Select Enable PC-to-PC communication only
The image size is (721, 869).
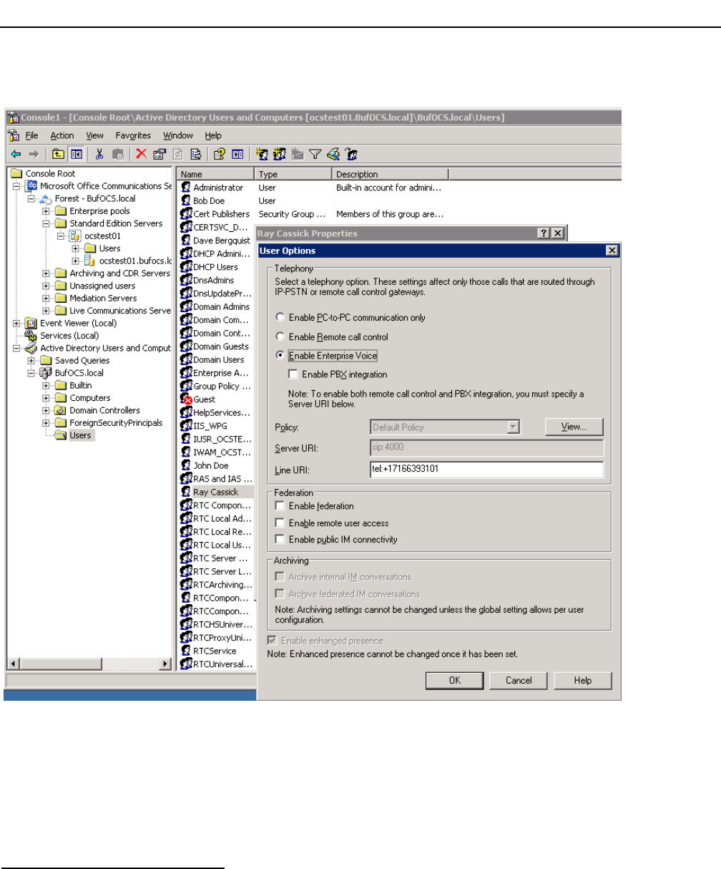pyautogui.click(x=280, y=317)
